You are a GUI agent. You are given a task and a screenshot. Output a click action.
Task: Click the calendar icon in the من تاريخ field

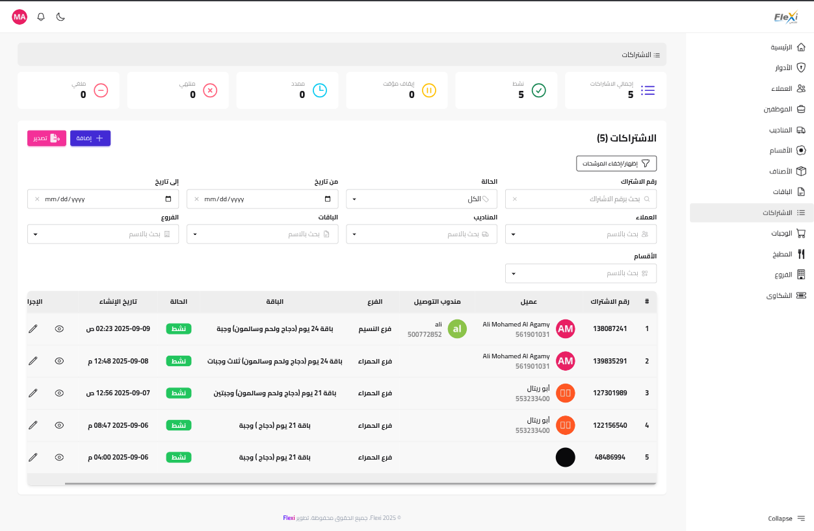click(x=328, y=199)
